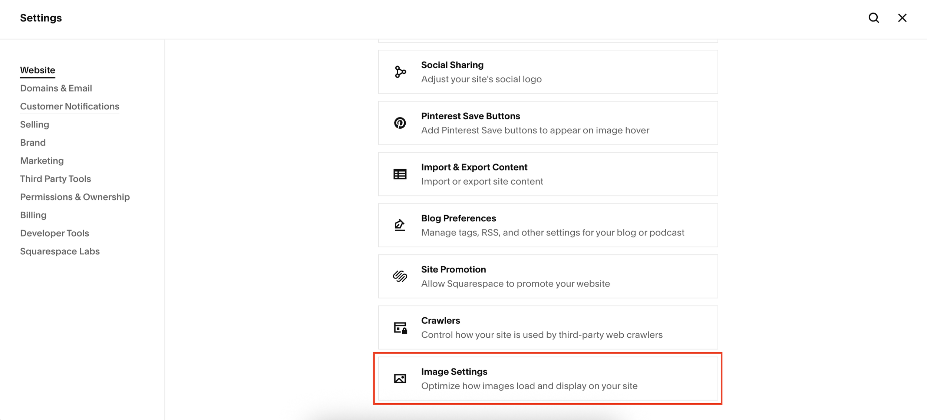Open the Selling settings category

click(34, 125)
